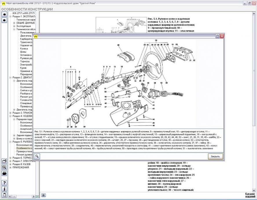Select highlighted 'Особенности к' item in Раздел 5
Viewport: 257px width, 200px height.
point(24,148)
